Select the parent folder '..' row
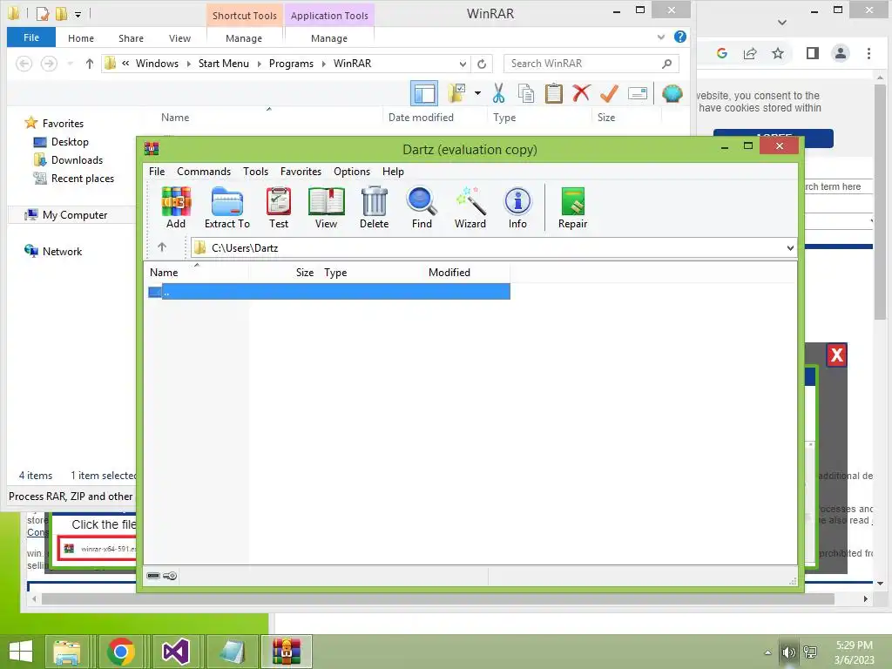This screenshot has height=669, width=892. [328, 292]
